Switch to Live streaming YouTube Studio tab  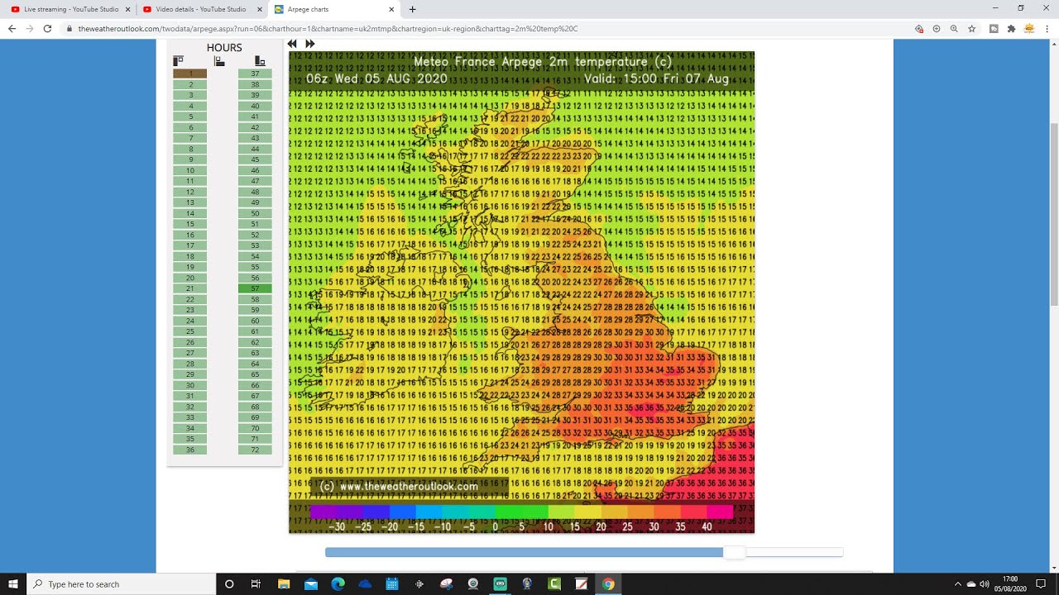[69, 9]
